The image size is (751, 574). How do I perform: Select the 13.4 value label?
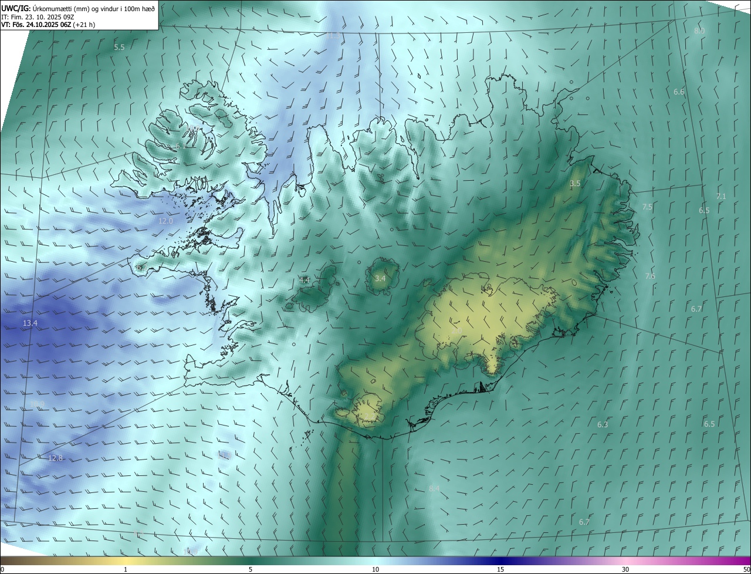pos(30,323)
